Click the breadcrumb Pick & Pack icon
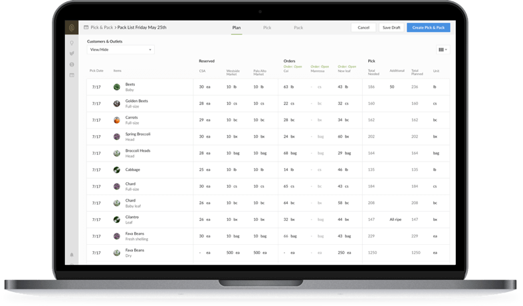Image resolution: width=523 pixels, height=306 pixels. click(x=86, y=27)
